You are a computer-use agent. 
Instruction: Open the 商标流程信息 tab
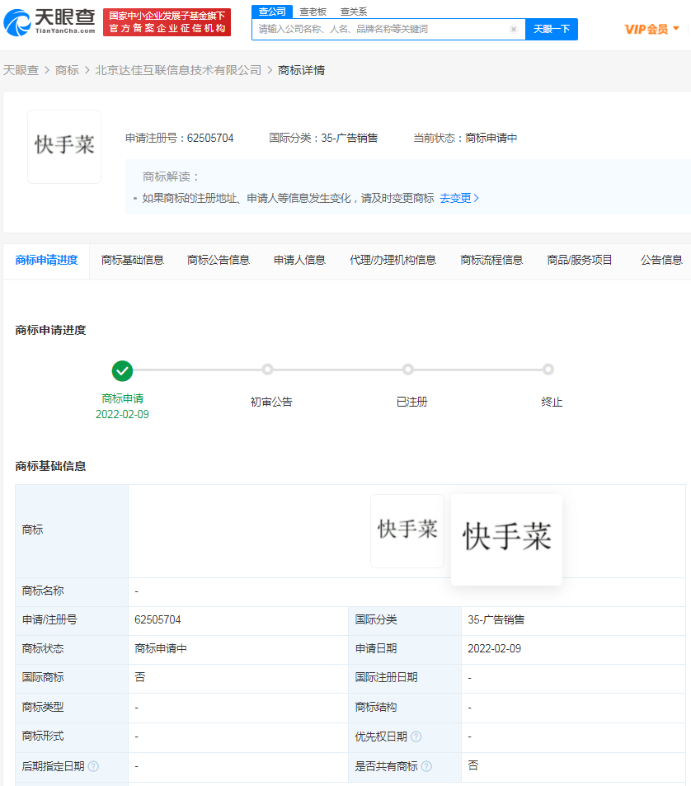pyautogui.click(x=491, y=259)
